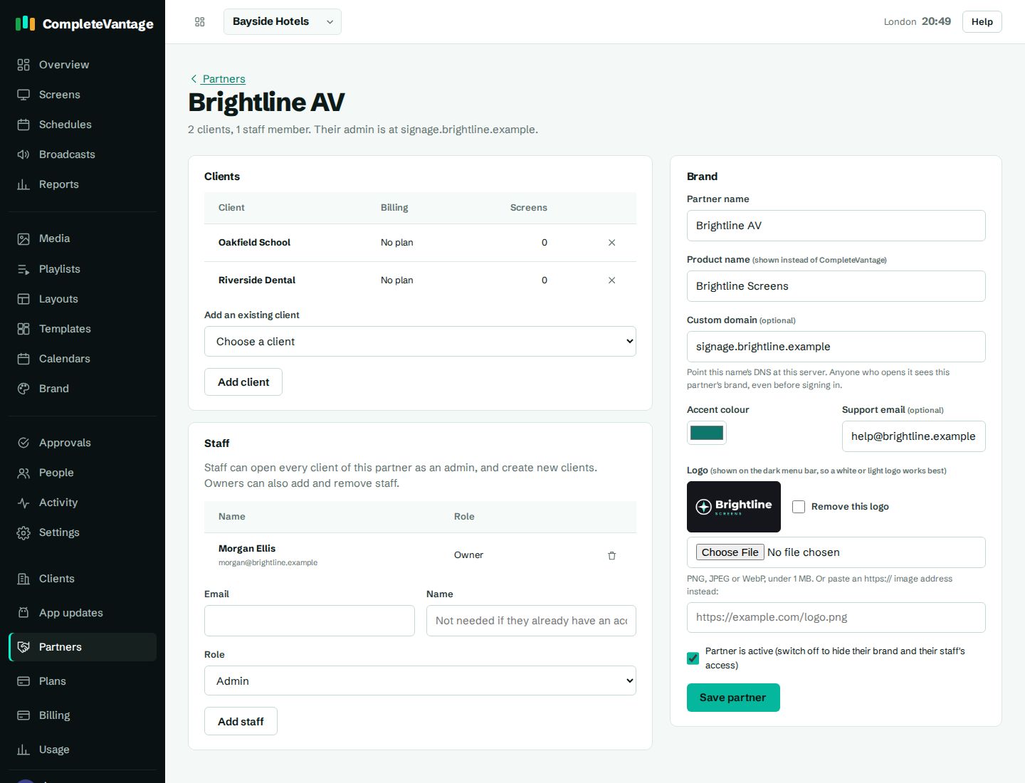Click the Riverside Dental client name
The image size is (1025, 783).
(x=257, y=280)
